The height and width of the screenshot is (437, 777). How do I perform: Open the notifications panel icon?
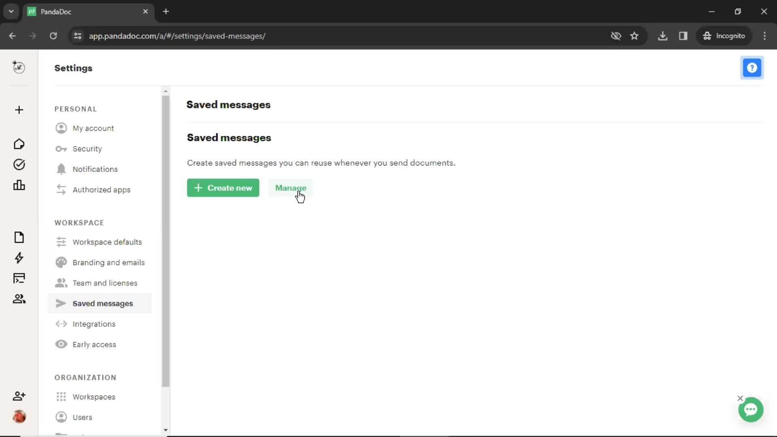click(60, 169)
